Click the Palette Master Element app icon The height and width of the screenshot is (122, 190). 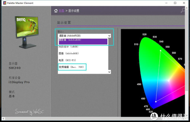click(x=5, y=3)
